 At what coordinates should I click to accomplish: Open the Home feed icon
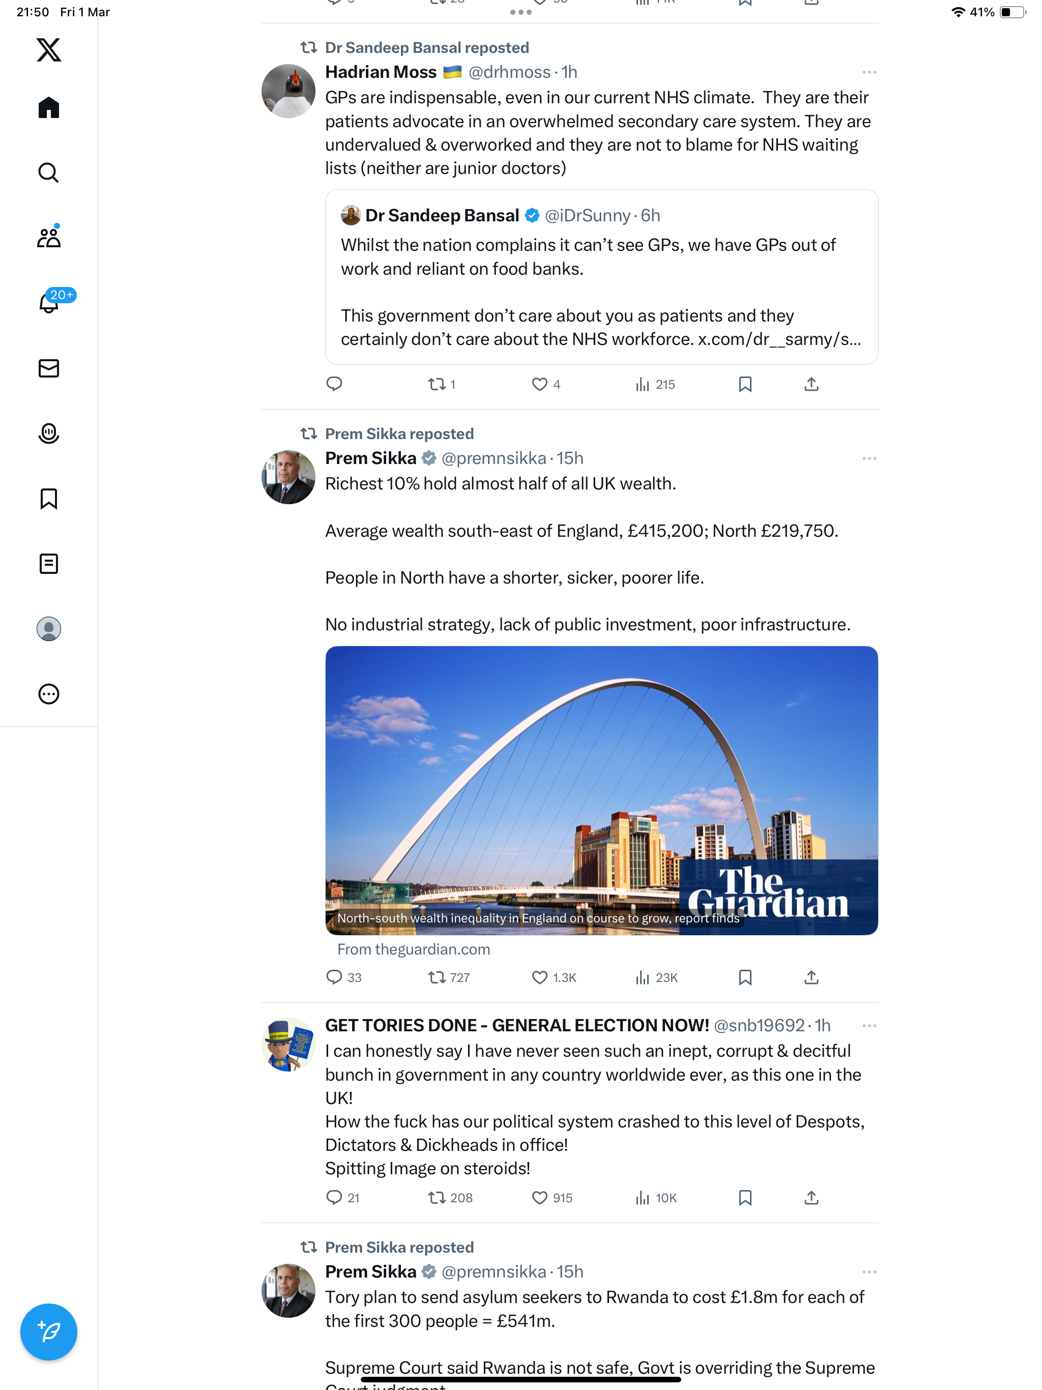click(x=48, y=107)
